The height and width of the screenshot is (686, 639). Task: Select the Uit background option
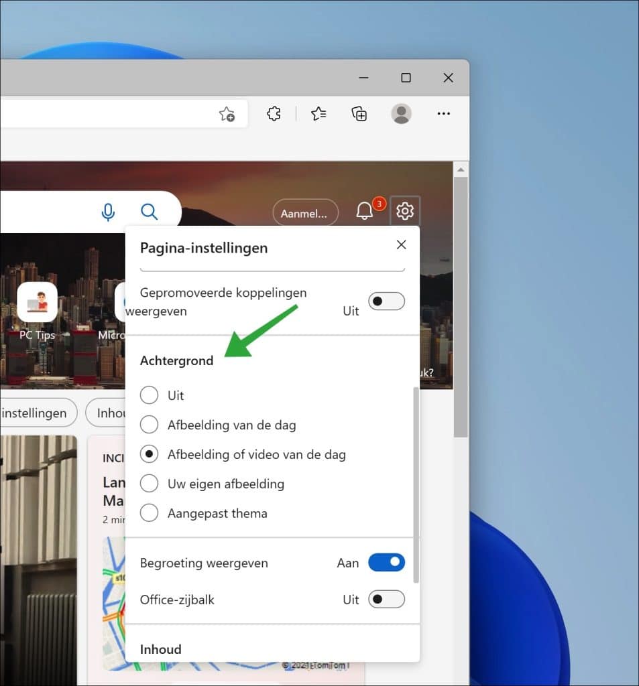click(149, 395)
